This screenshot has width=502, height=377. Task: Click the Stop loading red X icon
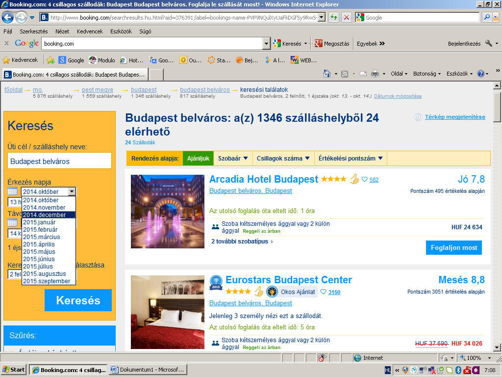(x=346, y=17)
